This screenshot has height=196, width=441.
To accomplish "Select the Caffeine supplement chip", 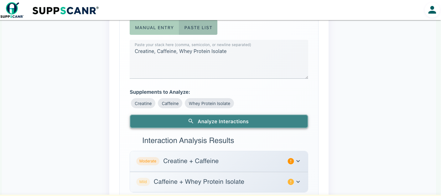I will 170,103.
